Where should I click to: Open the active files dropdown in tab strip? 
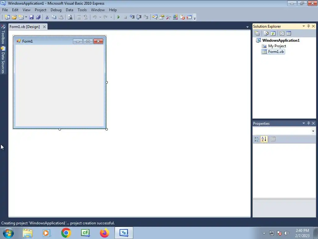[x=248, y=27]
